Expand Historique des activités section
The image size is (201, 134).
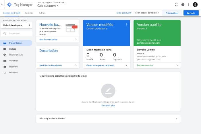click(x=108, y=118)
